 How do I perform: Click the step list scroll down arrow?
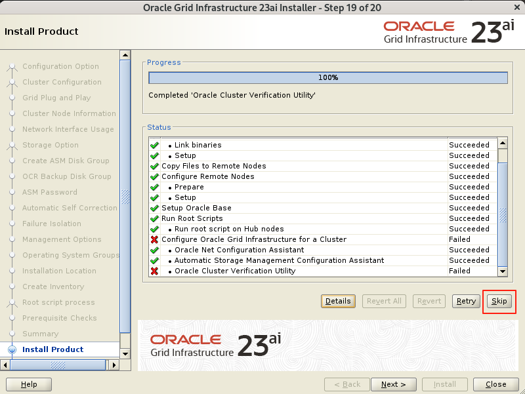click(x=125, y=354)
